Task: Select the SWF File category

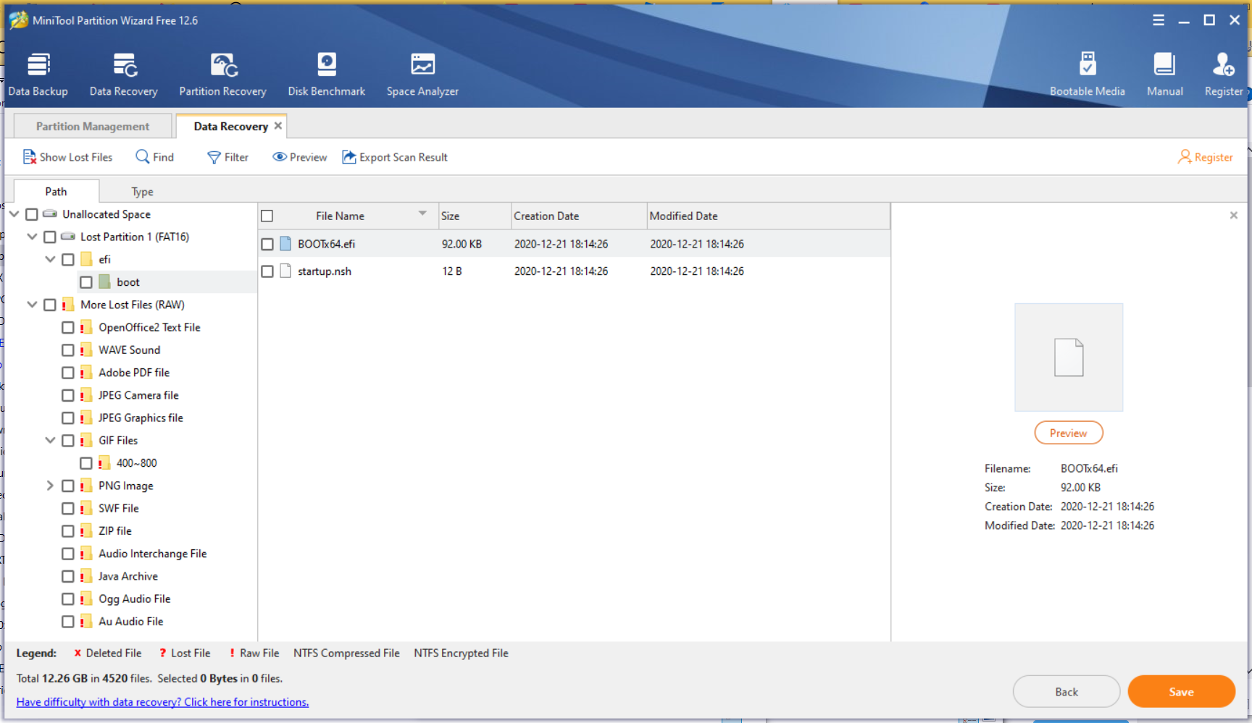Action: (119, 509)
